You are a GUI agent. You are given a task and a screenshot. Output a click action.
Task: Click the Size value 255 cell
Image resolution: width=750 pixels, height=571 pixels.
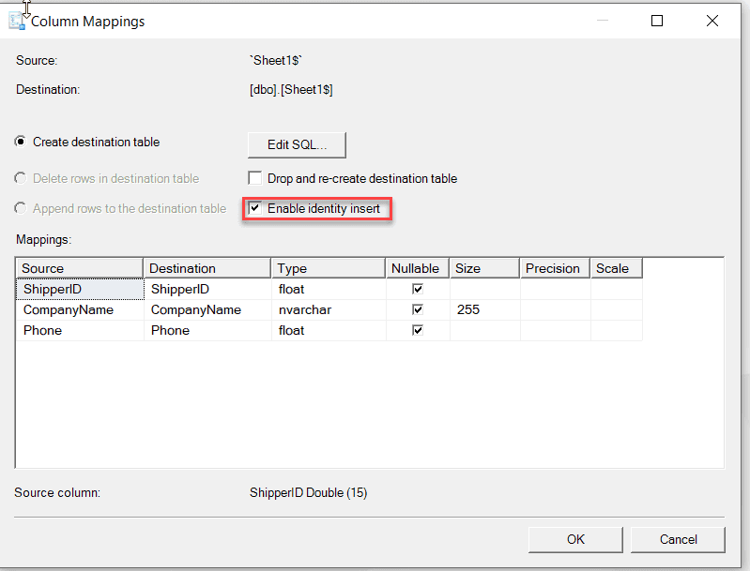pyautogui.click(x=484, y=310)
